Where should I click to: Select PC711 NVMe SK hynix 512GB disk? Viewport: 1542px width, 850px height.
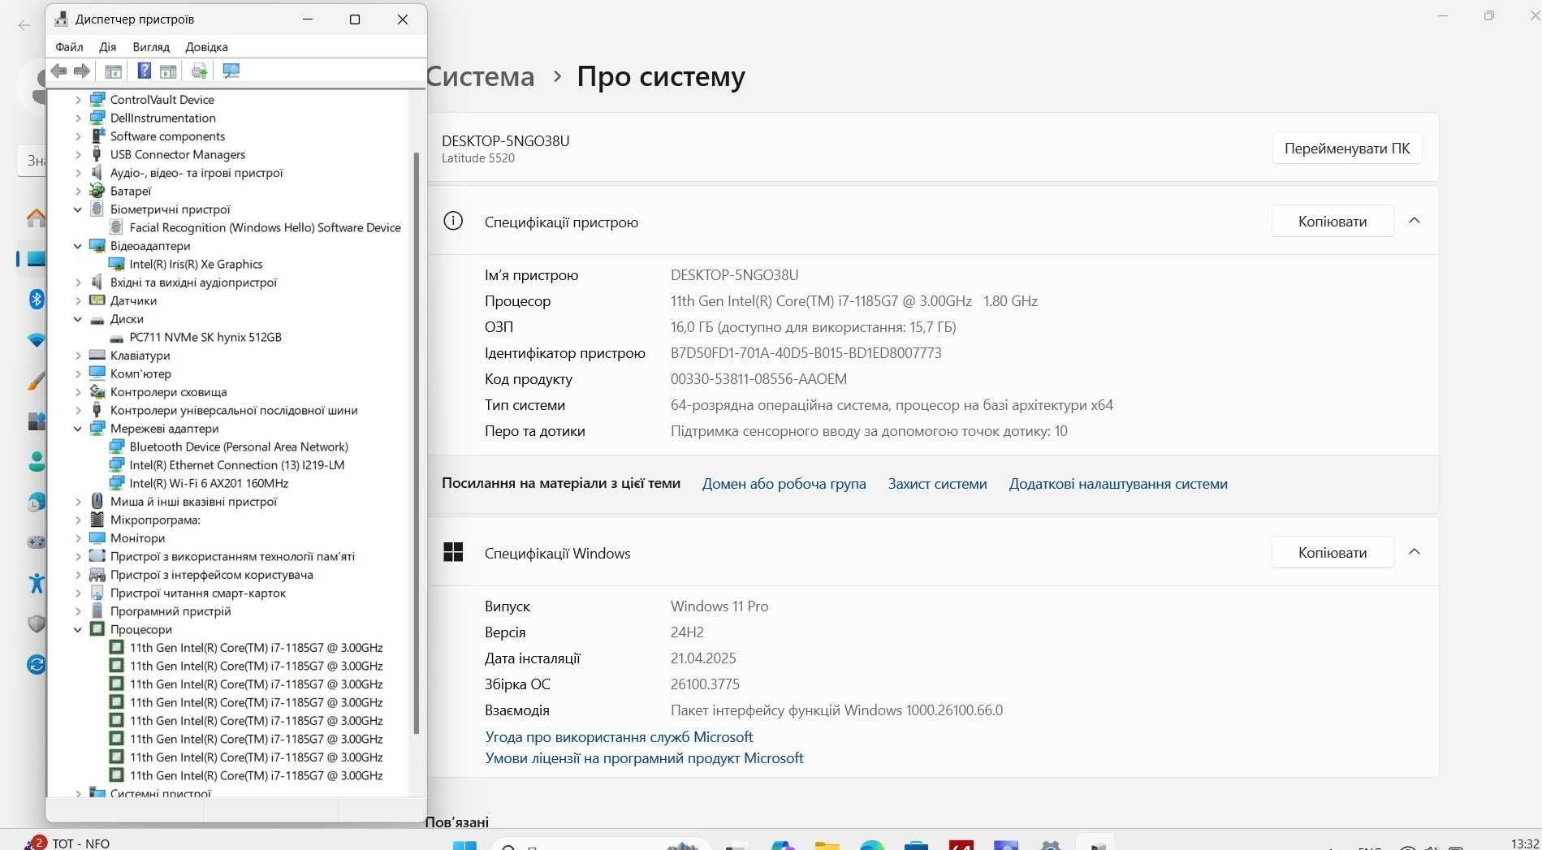205,338
